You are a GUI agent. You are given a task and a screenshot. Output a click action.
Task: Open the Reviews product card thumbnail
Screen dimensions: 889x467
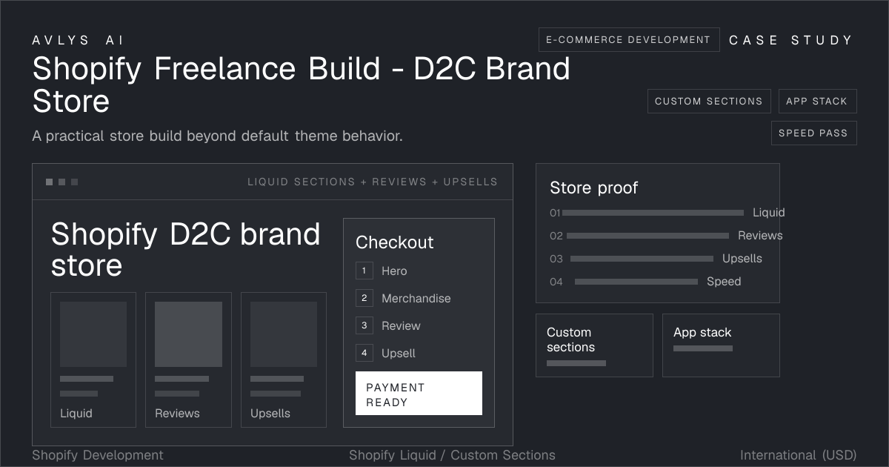click(188, 334)
